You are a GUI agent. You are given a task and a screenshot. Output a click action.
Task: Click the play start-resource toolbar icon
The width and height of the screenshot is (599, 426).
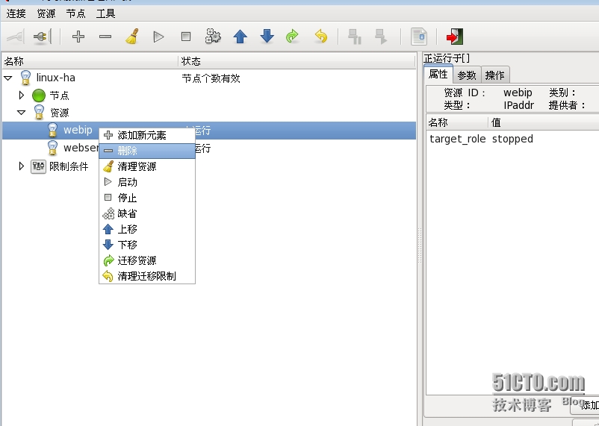(x=158, y=37)
